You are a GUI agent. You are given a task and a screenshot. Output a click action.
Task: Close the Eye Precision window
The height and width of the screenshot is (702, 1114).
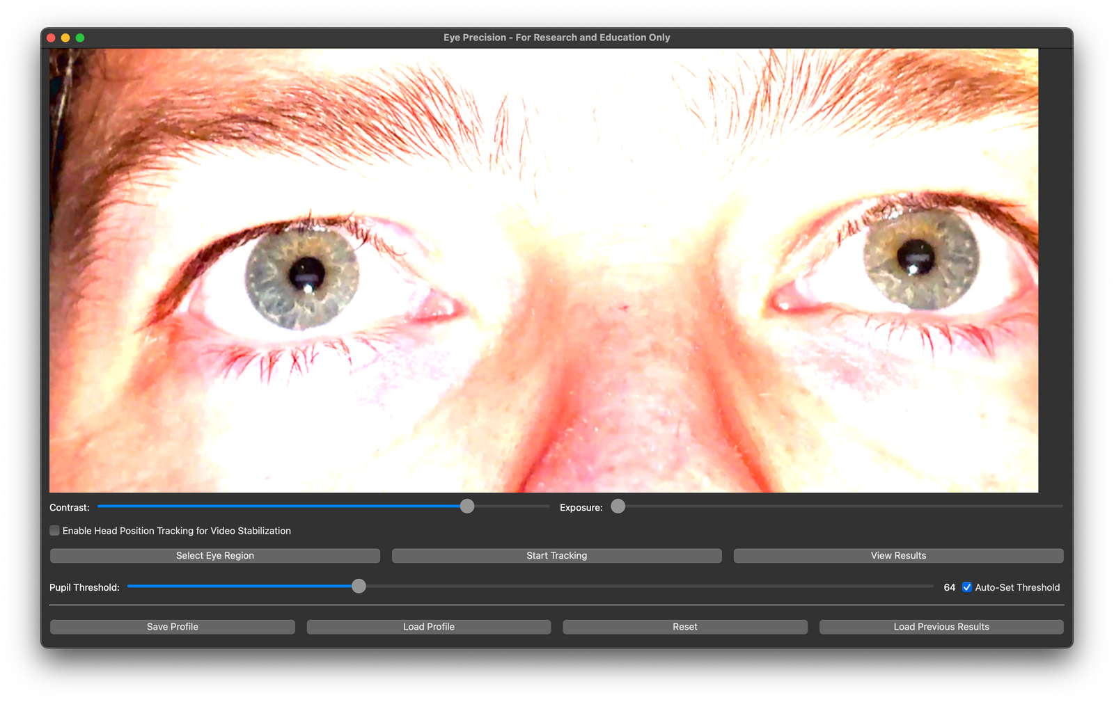[51, 38]
